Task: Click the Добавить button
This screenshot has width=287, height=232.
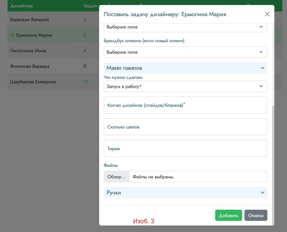Action: pos(228,215)
